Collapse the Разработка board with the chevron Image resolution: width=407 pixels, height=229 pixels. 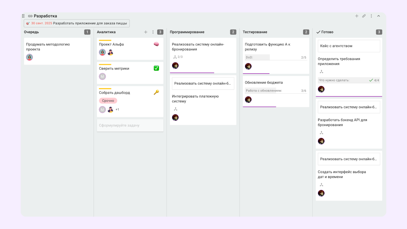pyautogui.click(x=379, y=16)
